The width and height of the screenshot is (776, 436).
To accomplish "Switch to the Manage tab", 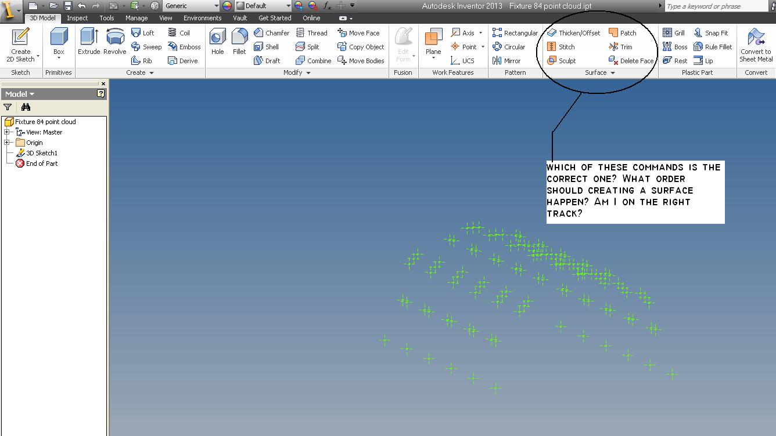I will point(136,18).
